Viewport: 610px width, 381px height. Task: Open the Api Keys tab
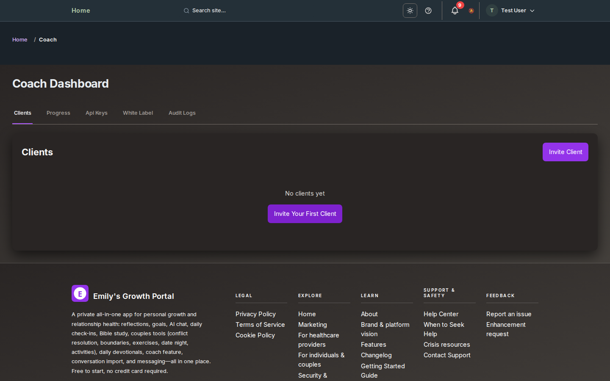pyautogui.click(x=97, y=113)
